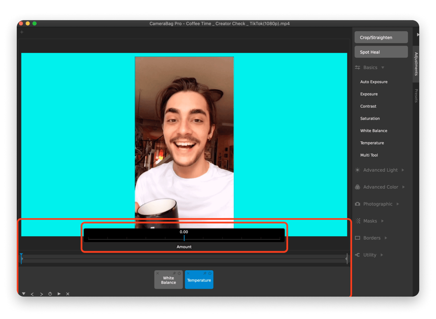Pin the White Balance adjustment tile

(x=174, y=273)
